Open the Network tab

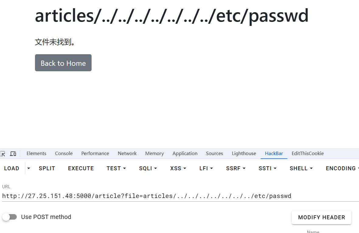tap(127, 154)
